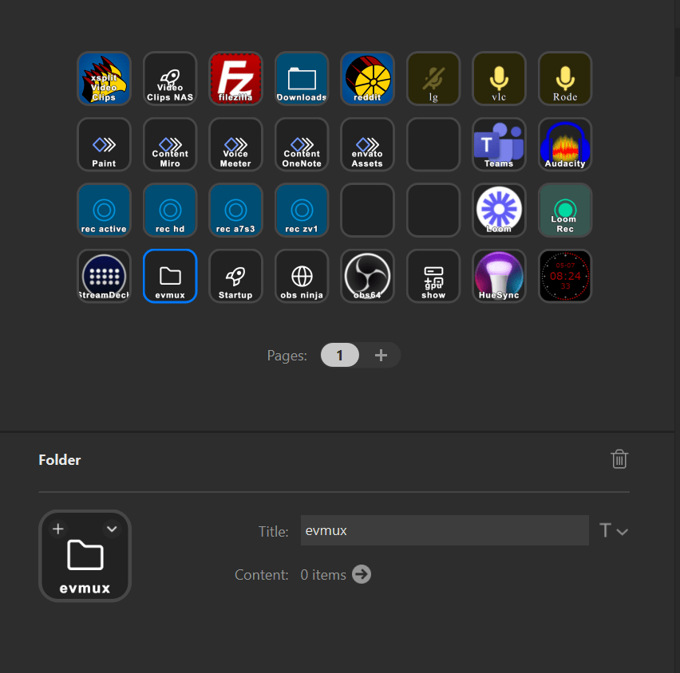Click the filezilla key
Image resolution: width=680 pixels, height=673 pixels.
(235, 78)
